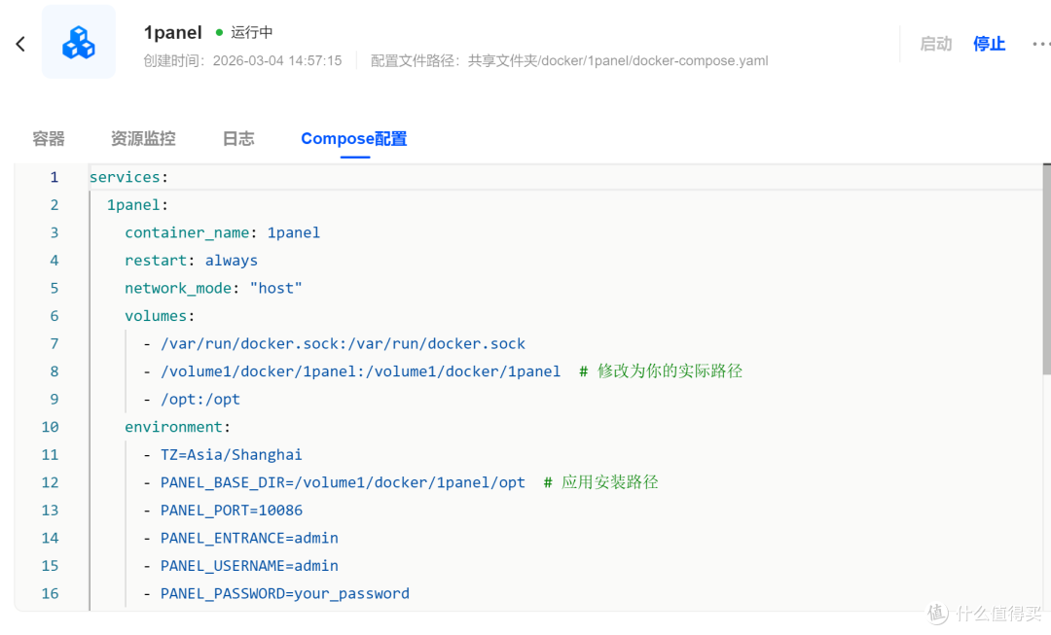Click the config file path text
The width and height of the screenshot is (1051, 635).
tap(569, 60)
